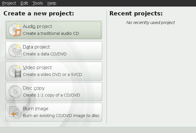Click the empty status bar at bottom
Screen dimensions: 196x133
point(98,130)
